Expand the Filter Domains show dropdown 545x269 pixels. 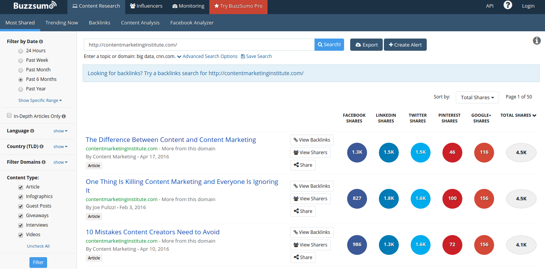(60, 162)
